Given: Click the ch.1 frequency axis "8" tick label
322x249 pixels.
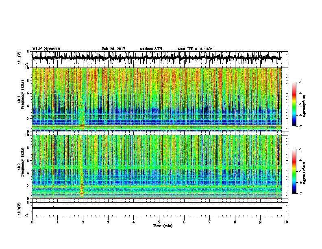Looking at the screenshot, I should tap(28, 81).
